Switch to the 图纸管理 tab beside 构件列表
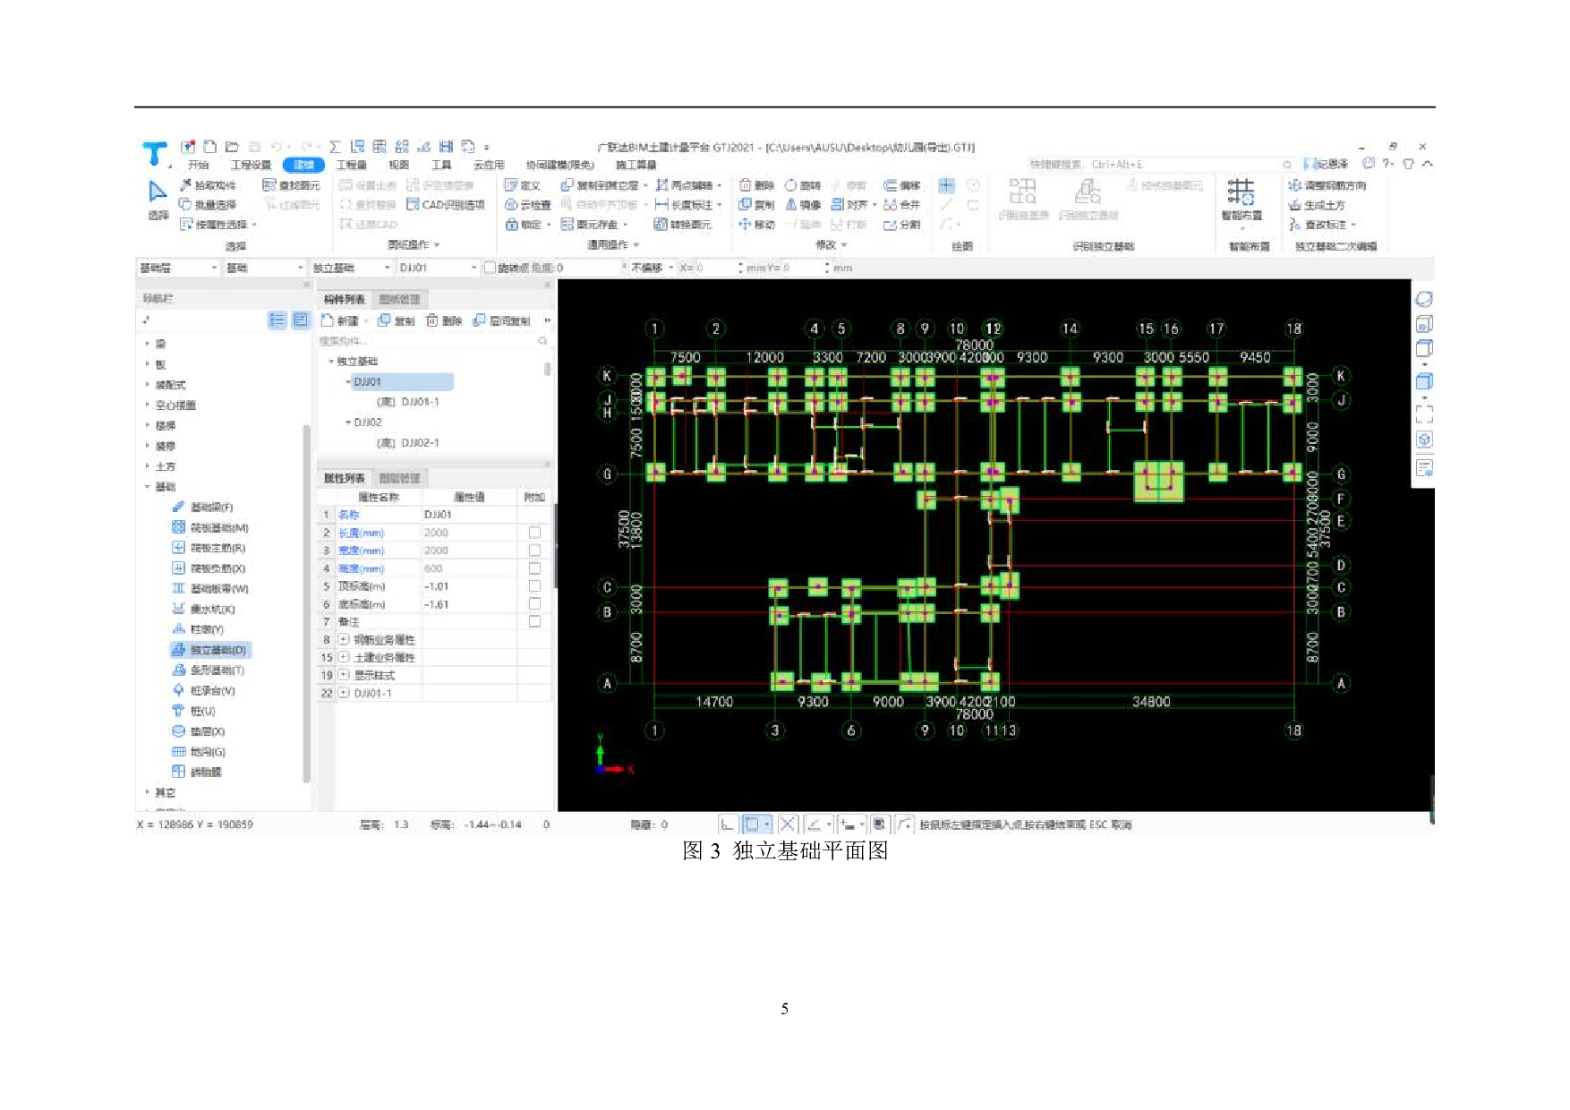1570x1110 pixels. click(399, 299)
